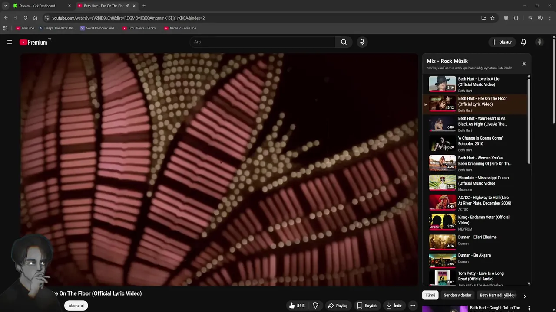Play Duman - Bu Akşam
Viewport: 556px width, 312px height.
click(x=475, y=260)
